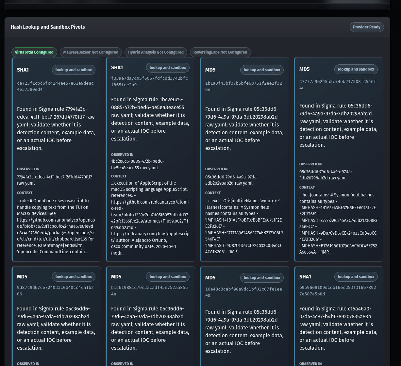
Task: Click the wmic.exe OriginalFileName context snippet
Action: click(244, 226)
